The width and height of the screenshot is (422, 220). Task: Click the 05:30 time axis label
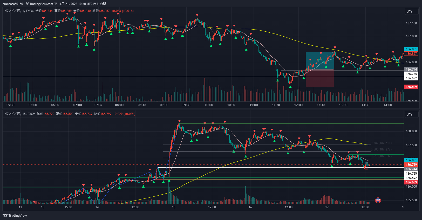pos(10,105)
